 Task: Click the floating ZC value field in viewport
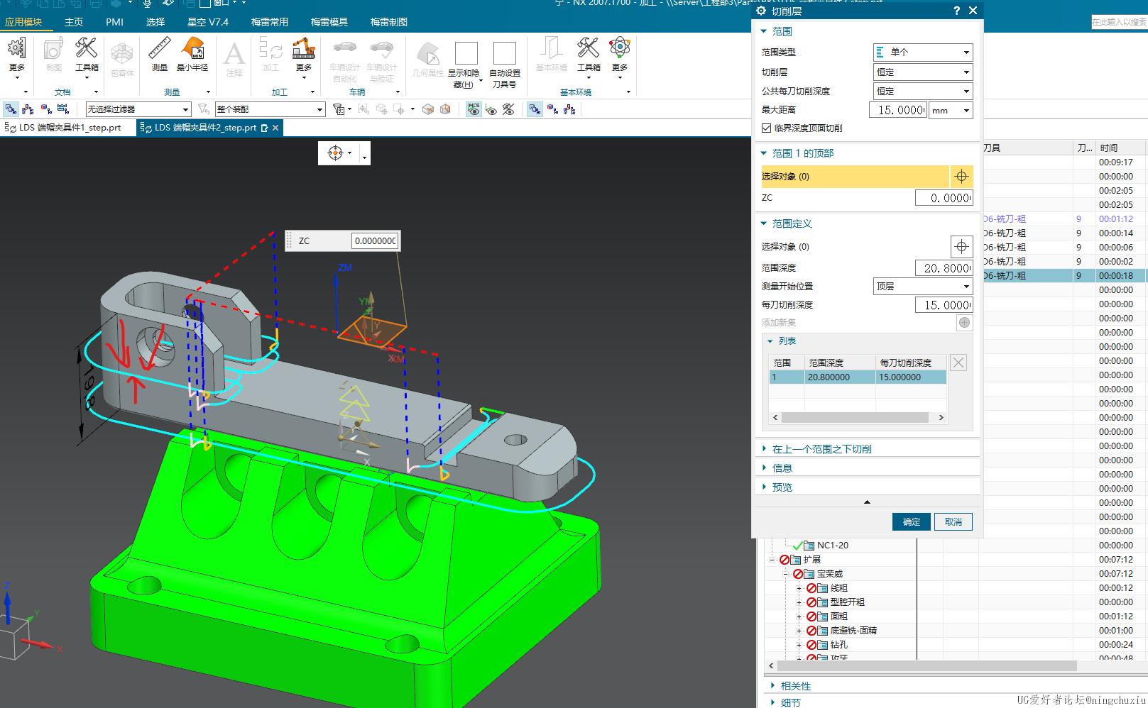coord(375,240)
